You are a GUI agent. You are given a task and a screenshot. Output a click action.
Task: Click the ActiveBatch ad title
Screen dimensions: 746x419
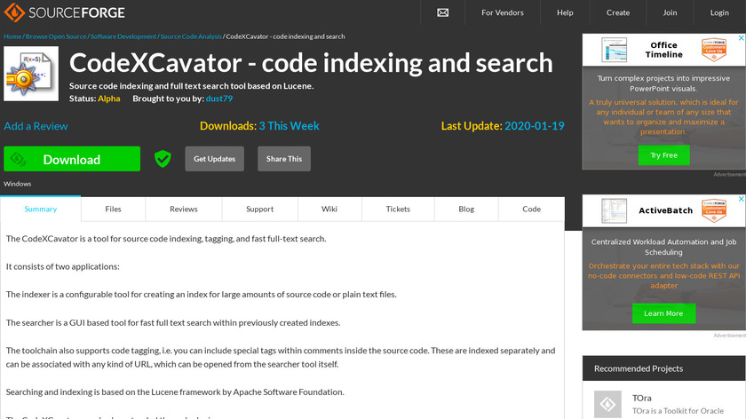click(x=665, y=210)
